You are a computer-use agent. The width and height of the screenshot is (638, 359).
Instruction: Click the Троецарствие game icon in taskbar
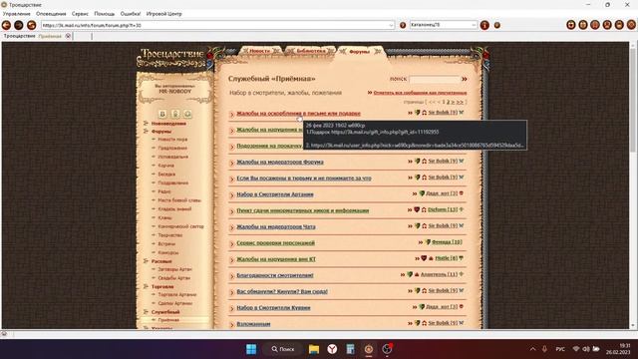(369, 349)
